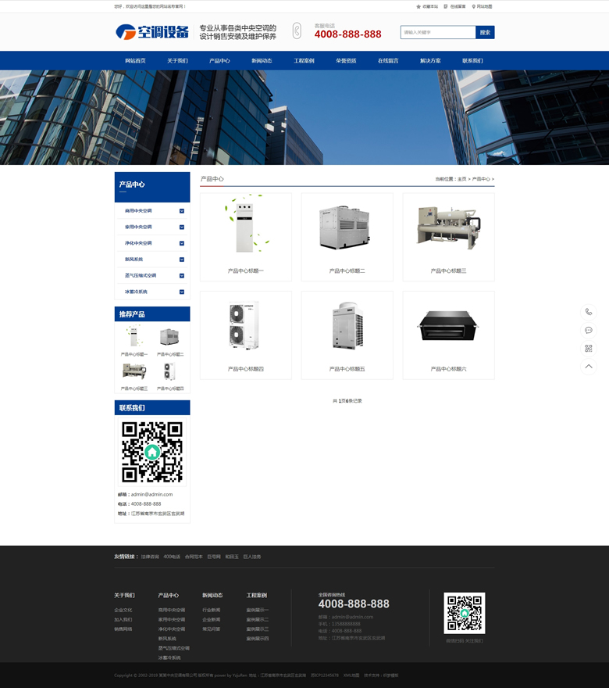Click the QR code icon in floating sidebar

pyautogui.click(x=589, y=349)
